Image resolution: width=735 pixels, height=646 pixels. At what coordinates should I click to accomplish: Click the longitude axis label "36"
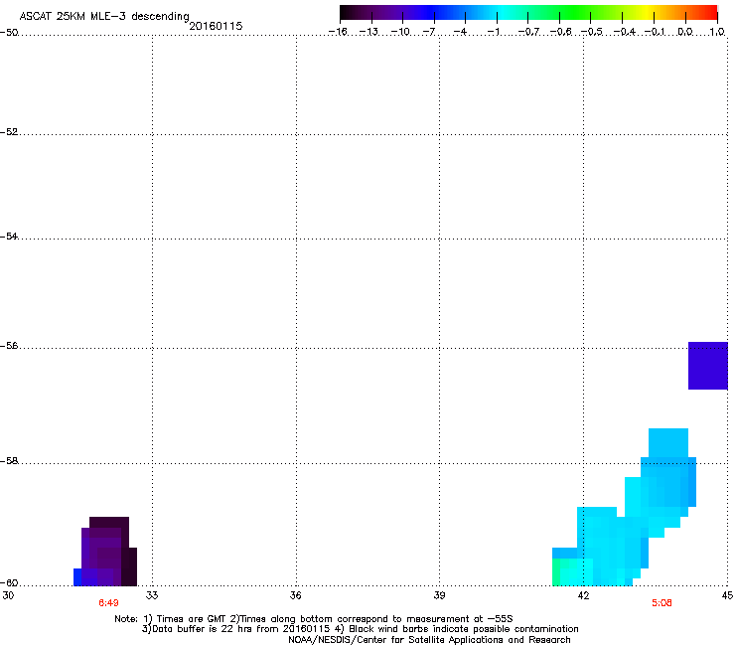click(295, 595)
